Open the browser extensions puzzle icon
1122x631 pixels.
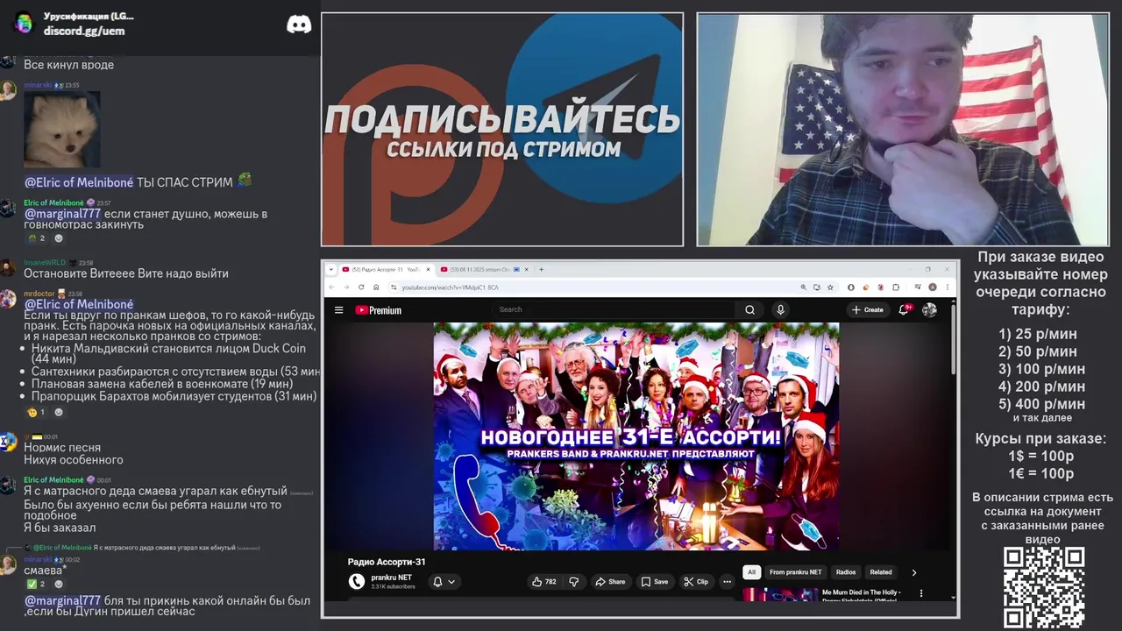896,287
